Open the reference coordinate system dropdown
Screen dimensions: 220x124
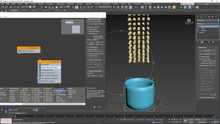click(63, 7)
